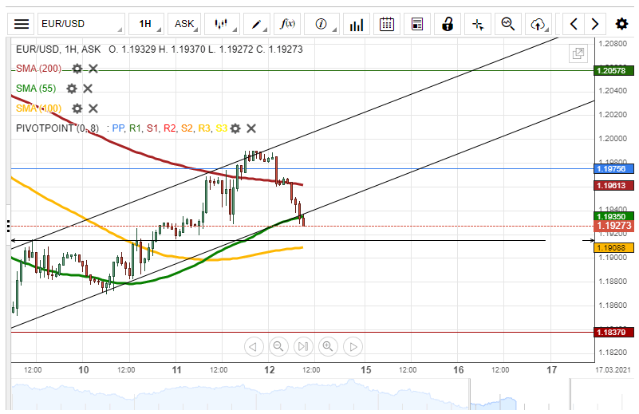
Task: Switch the ASK price side dropdown
Action: (184, 24)
